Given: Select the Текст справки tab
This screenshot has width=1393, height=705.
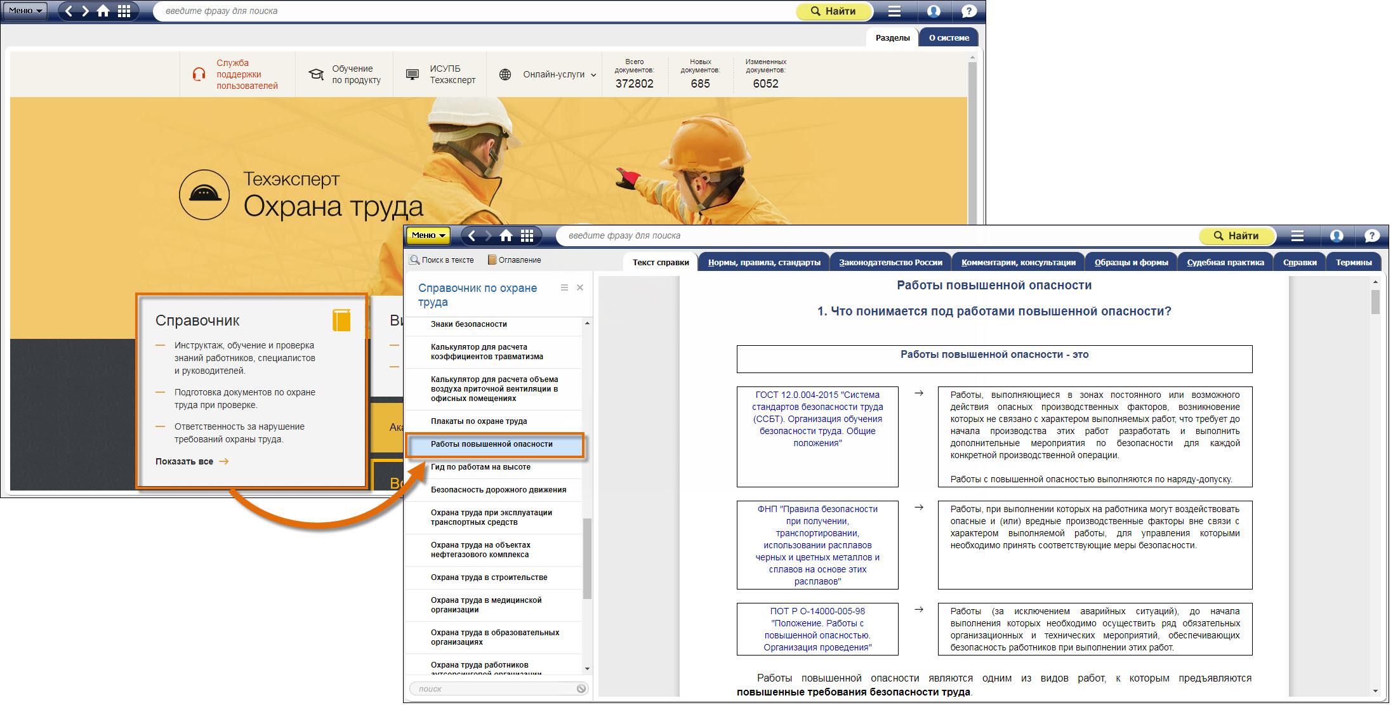Looking at the screenshot, I should [x=661, y=262].
